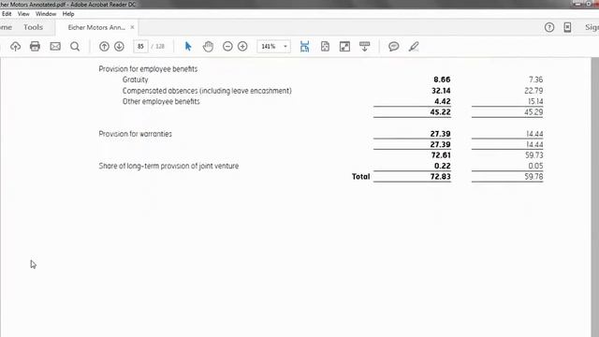This screenshot has height=337, width=599.
Task: Zoom in with the plus icon
Action: coord(242,47)
